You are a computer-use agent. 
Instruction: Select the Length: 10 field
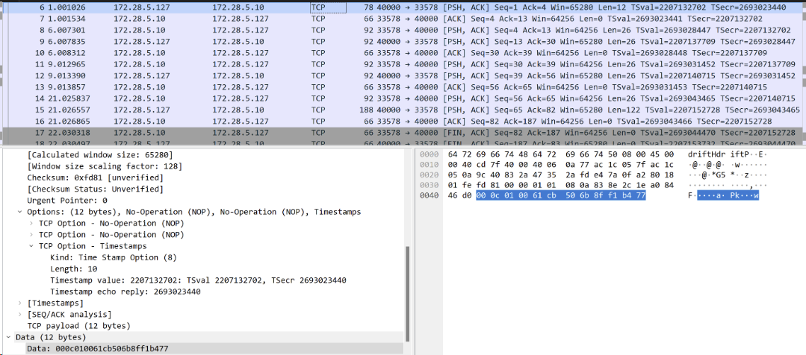[73, 268]
